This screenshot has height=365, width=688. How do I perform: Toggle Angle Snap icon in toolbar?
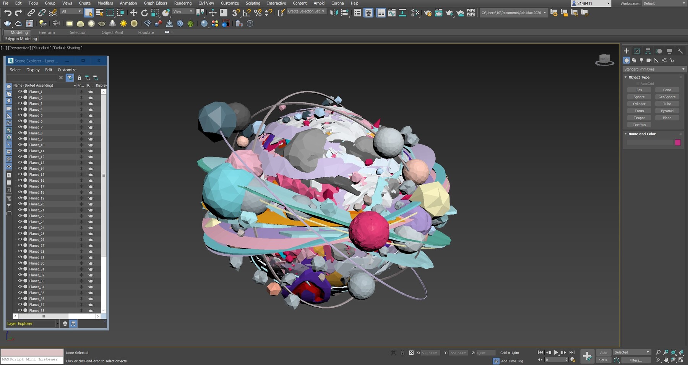tap(247, 13)
